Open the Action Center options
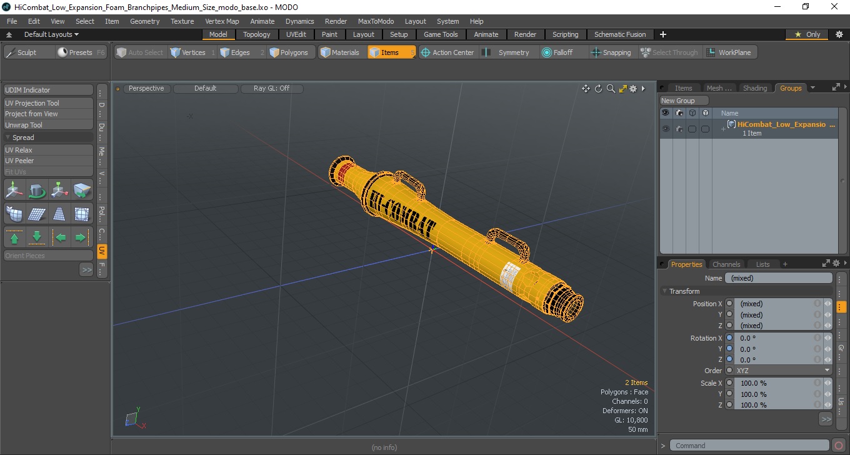 pyautogui.click(x=448, y=52)
